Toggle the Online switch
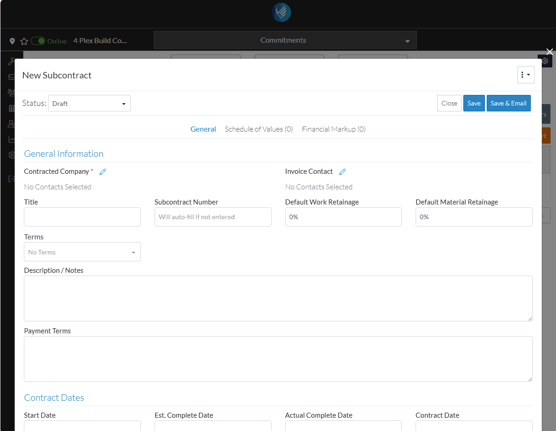556x431 pixels. 38,41
